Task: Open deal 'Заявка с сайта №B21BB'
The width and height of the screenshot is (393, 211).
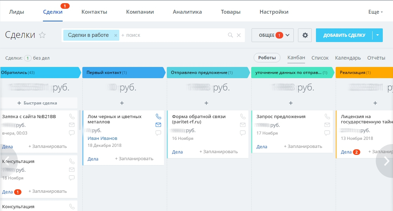Action: click(29, 116)
